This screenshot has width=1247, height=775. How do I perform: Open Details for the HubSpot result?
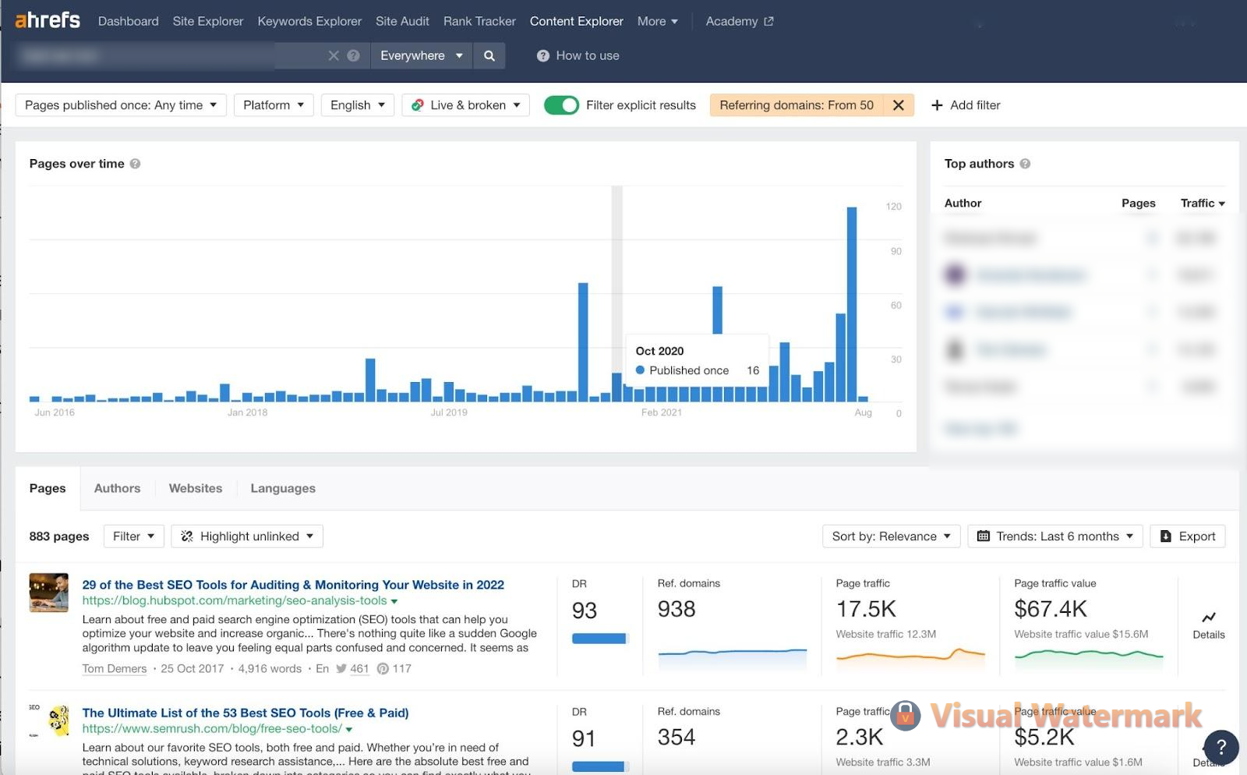(x=1209, y=626)
